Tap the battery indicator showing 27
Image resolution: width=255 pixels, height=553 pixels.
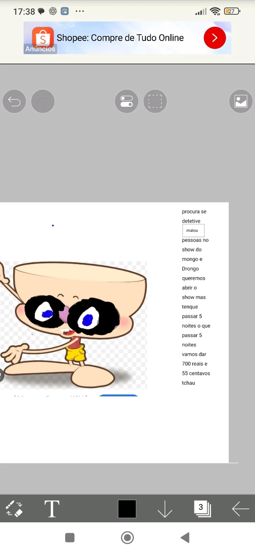(x=232, y=11)
